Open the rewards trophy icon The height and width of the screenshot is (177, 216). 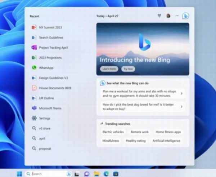click(159, 16)
